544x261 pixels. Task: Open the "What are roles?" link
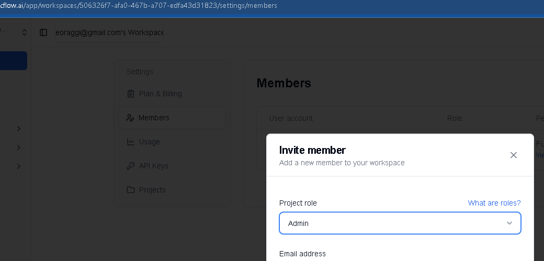click(x=494, y=203)
